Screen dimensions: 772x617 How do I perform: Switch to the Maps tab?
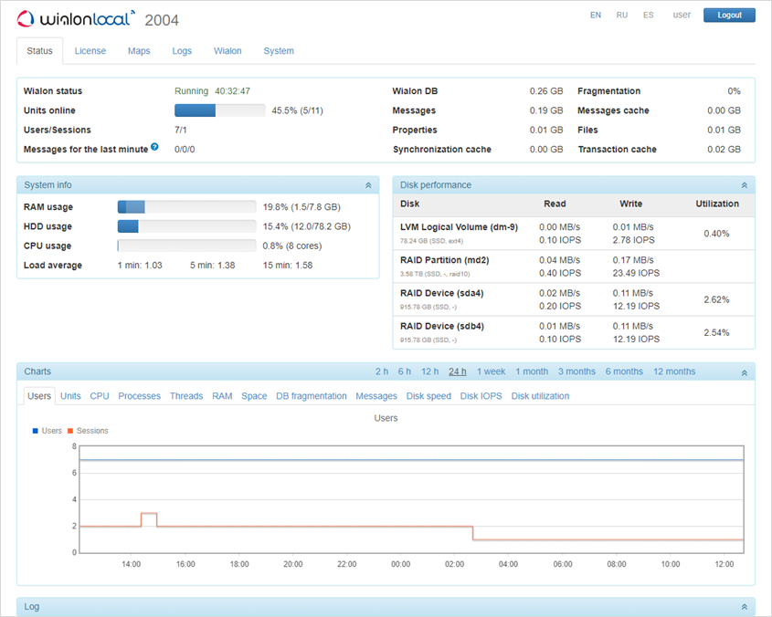click(x=139, y=51)
